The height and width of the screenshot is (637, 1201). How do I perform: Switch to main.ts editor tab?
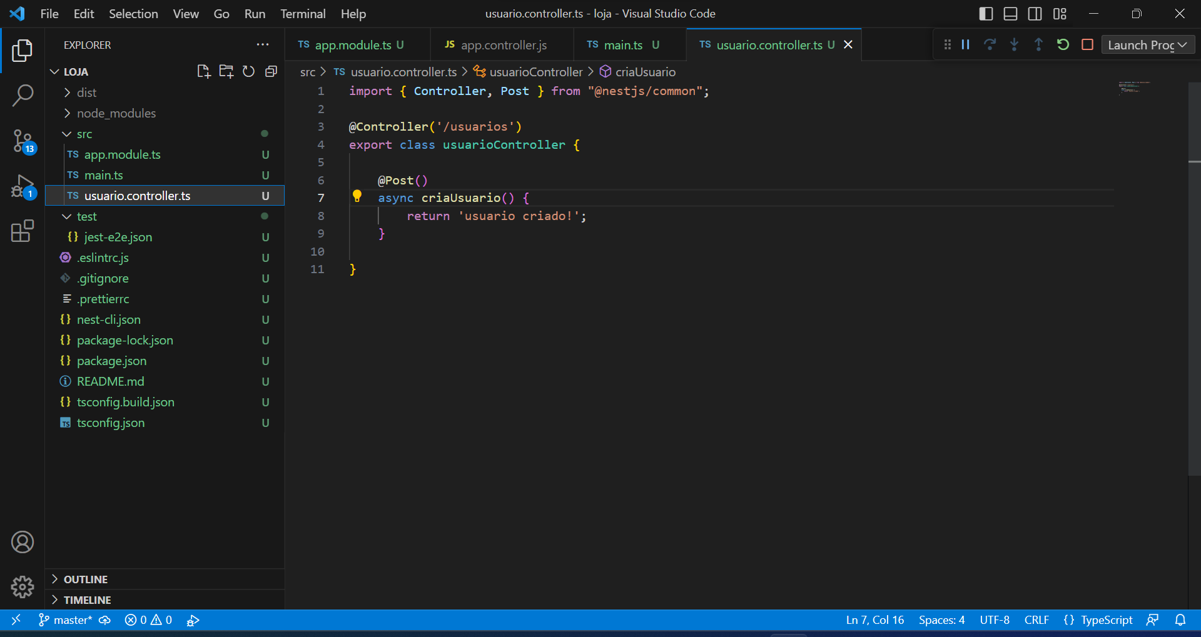[x=630, y=44]
